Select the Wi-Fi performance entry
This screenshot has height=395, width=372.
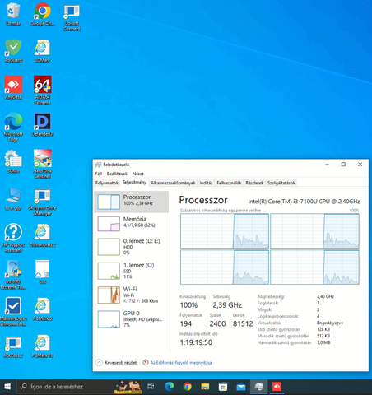pyautogui.click(x=132, y=295)
